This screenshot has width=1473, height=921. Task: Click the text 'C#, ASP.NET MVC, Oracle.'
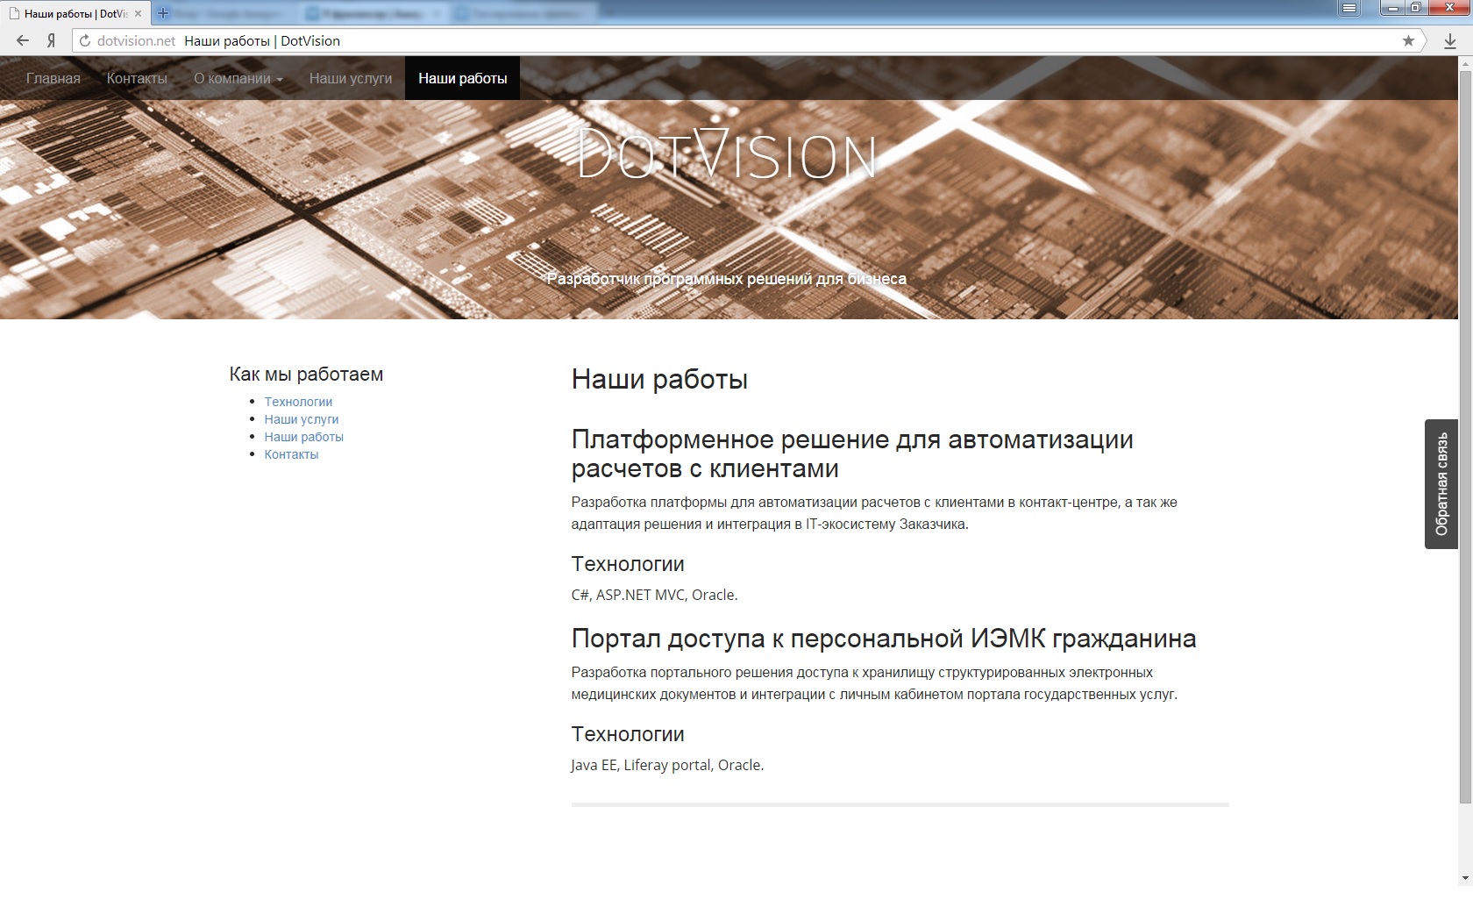654,595
